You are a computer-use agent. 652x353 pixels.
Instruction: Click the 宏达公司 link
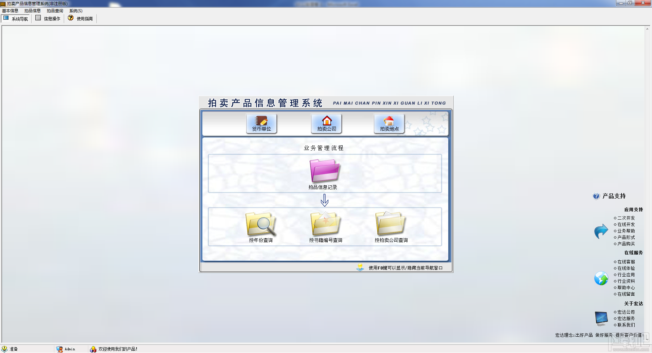coord(626,312)
